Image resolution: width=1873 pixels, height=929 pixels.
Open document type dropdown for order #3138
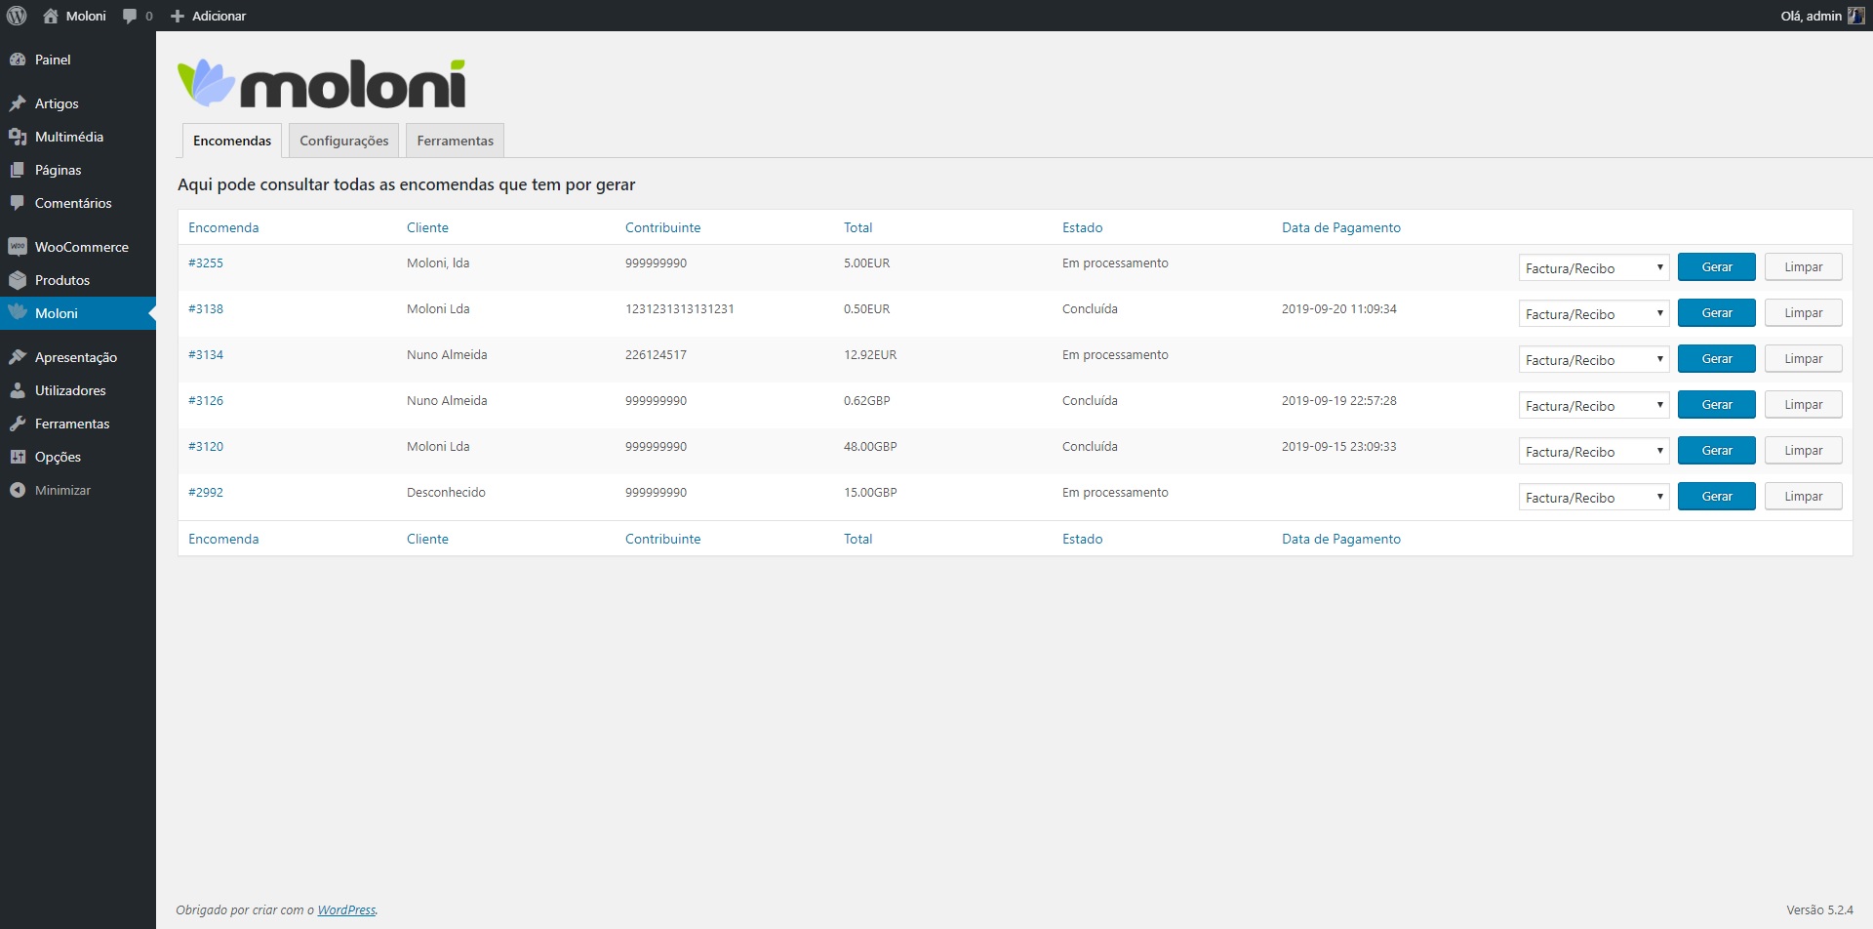[1594, 313]
